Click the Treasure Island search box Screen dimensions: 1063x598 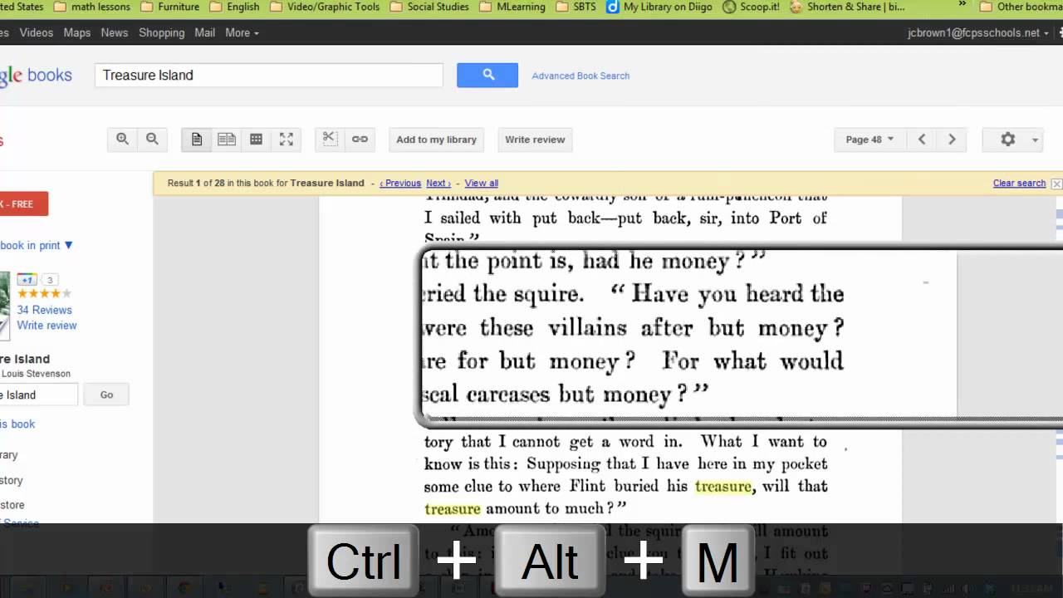(x=269, y=75)
